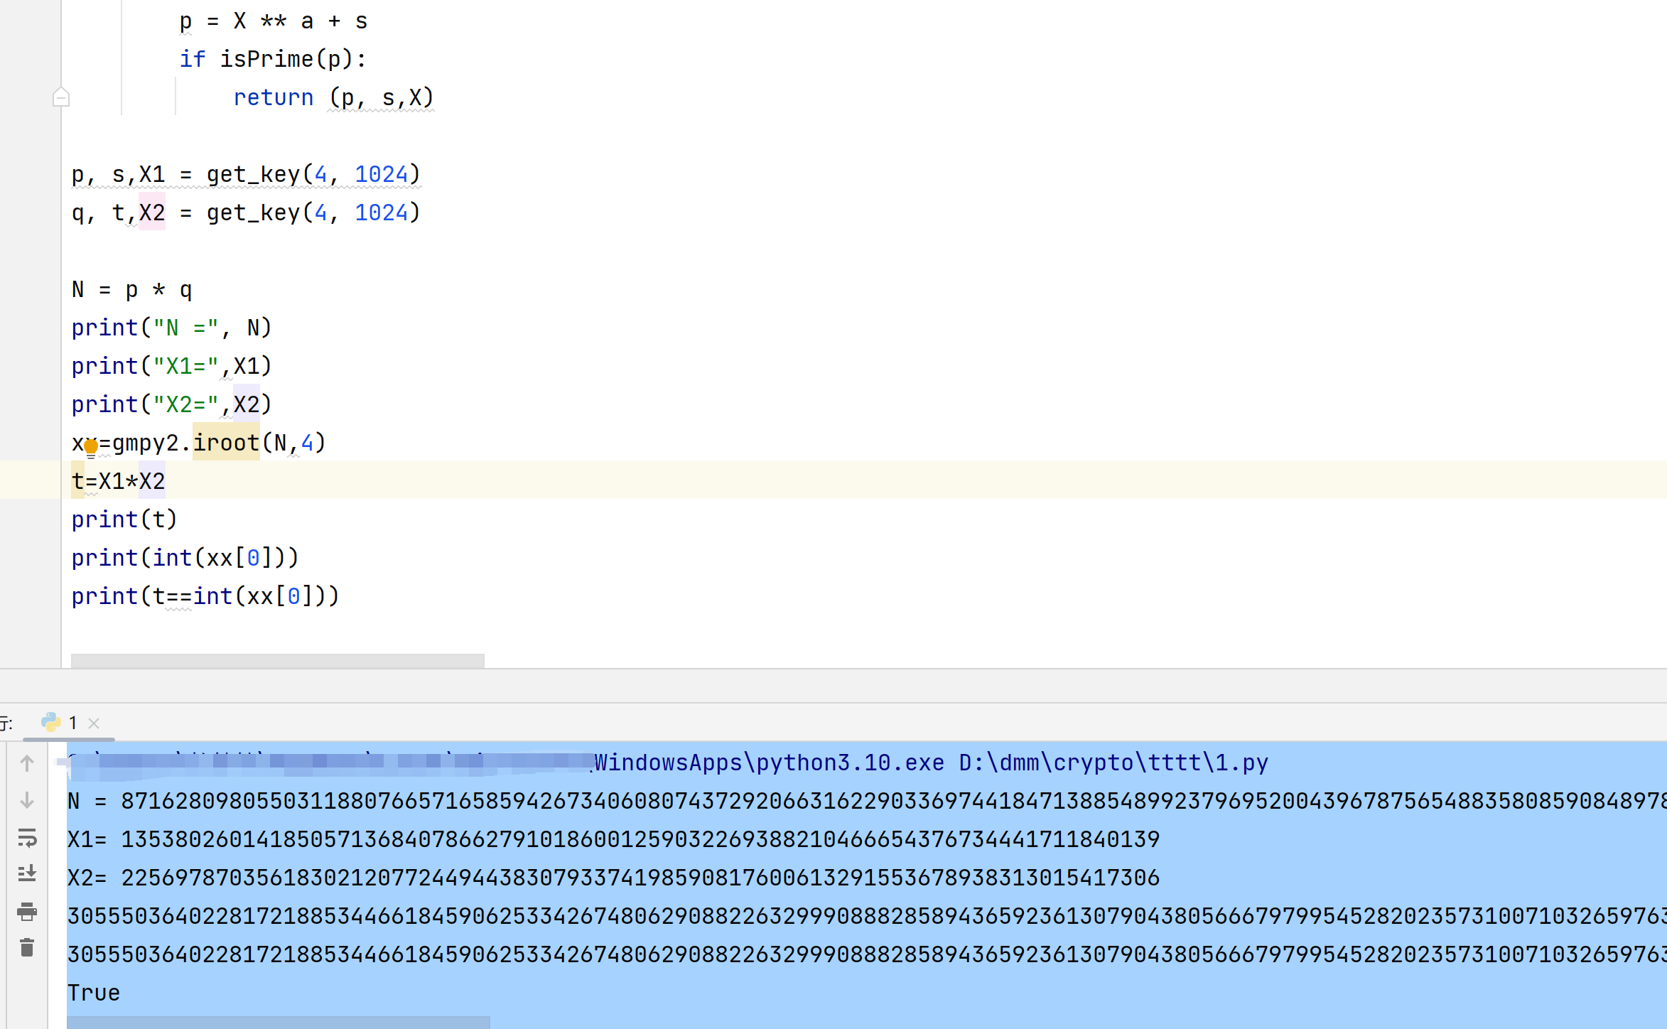Click the True output line in console
The height and width of the screenshot is (1029, 1667).
point(94,993)
